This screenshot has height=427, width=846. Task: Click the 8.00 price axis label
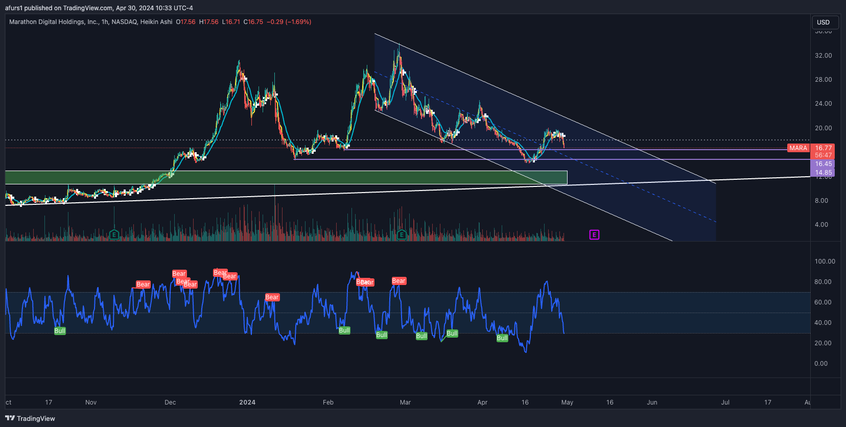click(x=821, y=201)
